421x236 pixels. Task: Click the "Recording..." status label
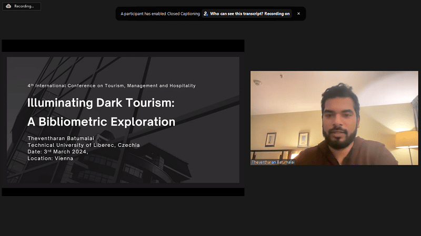tap(24, 6)
